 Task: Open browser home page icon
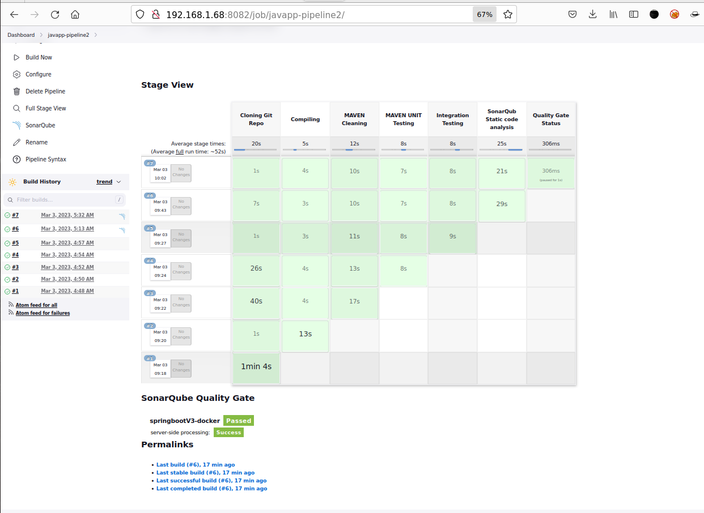coord(75,15)
